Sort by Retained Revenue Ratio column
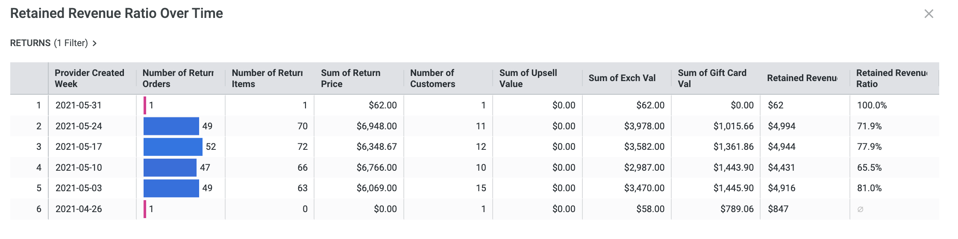 tap(891, 78)
